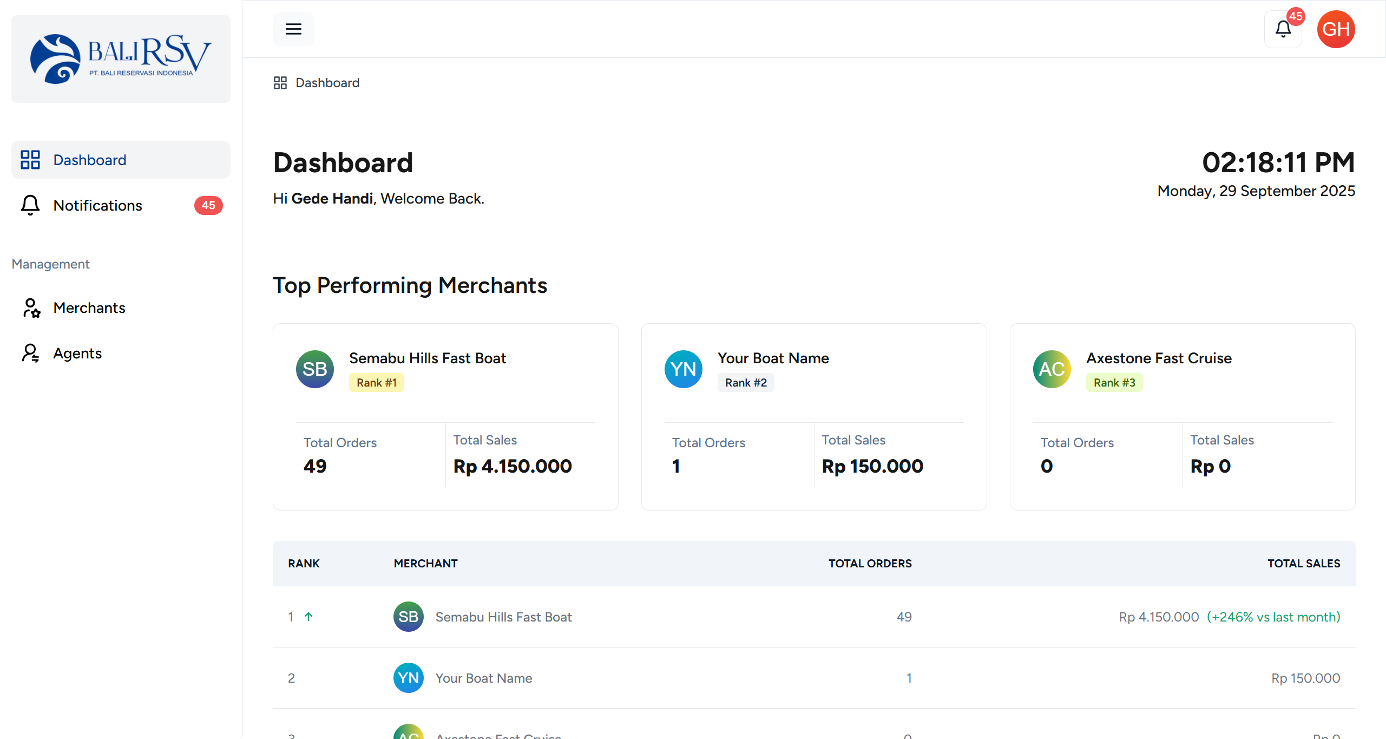Open Semabu Hills Fast Boat table row

(x=503, y=617)
